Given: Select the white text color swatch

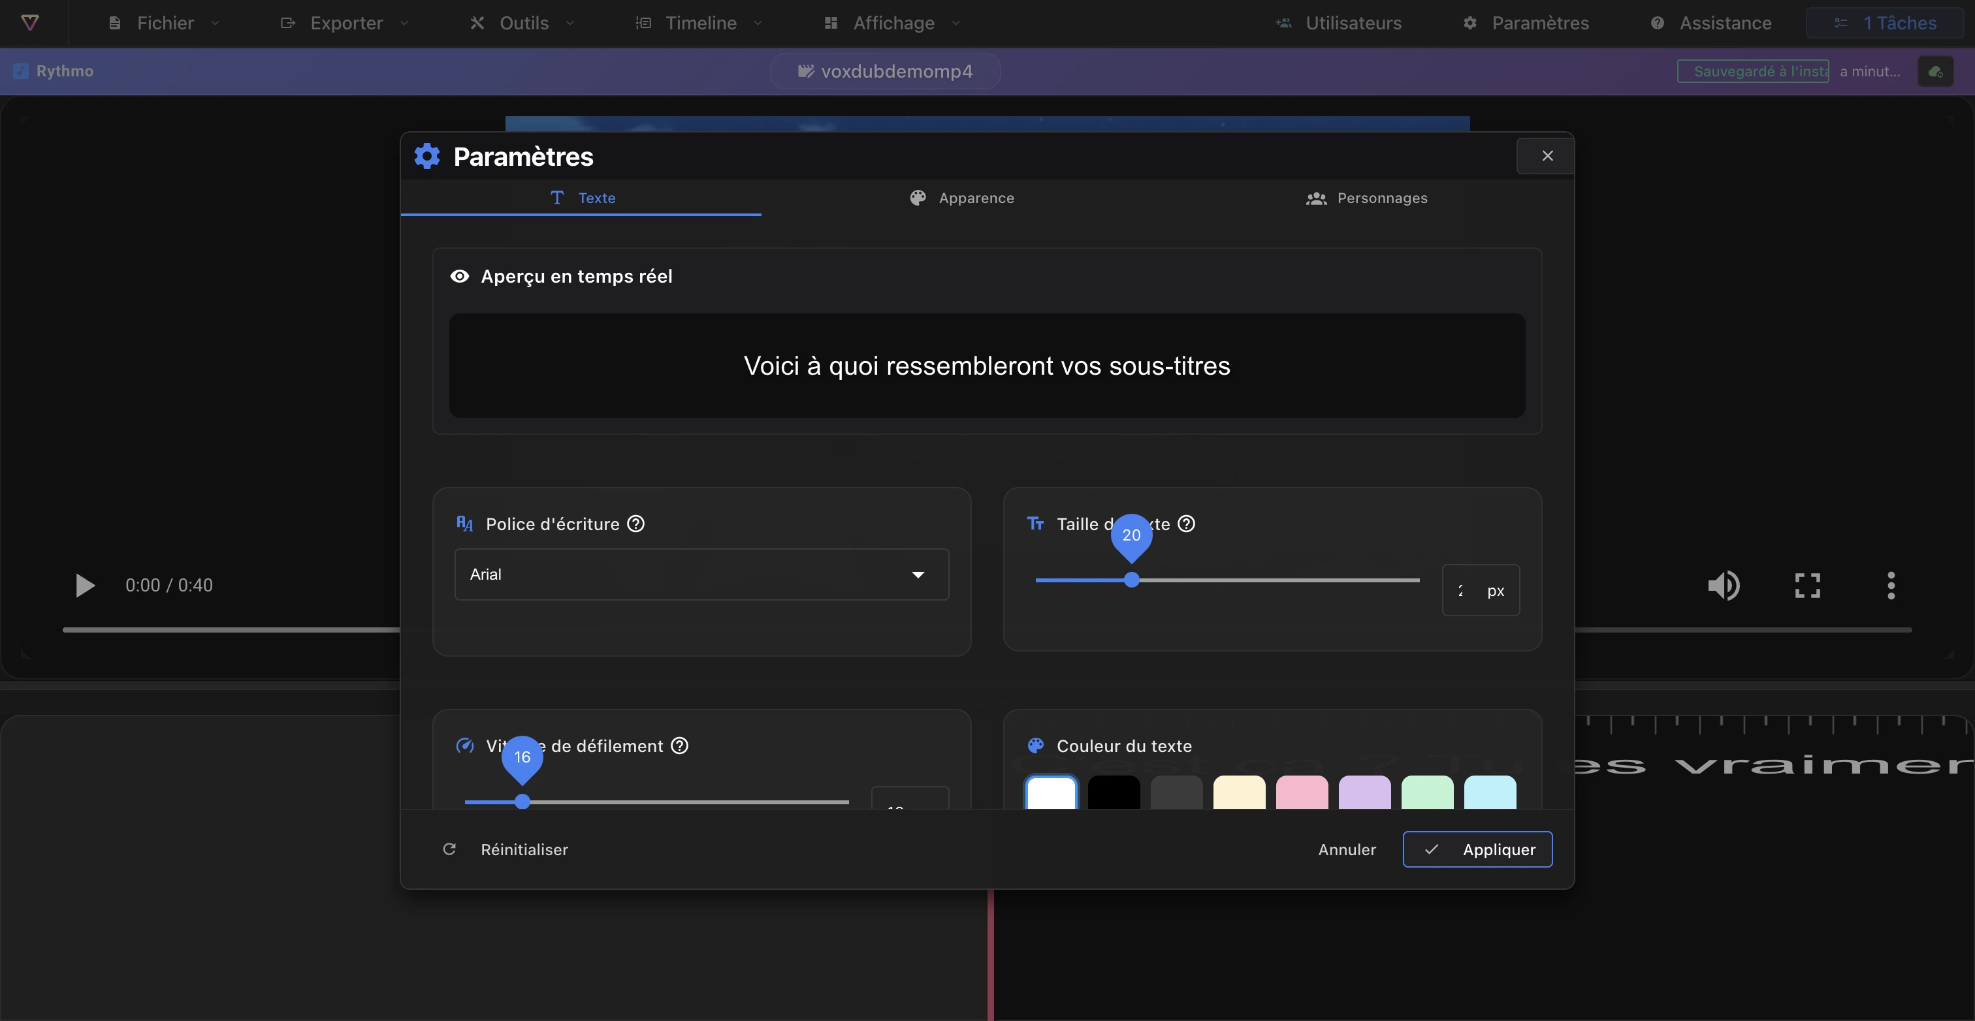Looking at the screenshot, I should (x=1051, y=793).
